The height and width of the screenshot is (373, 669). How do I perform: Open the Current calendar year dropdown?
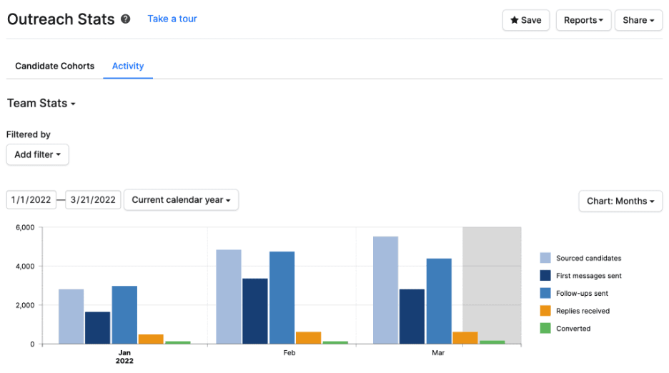[x=181, y=200]
